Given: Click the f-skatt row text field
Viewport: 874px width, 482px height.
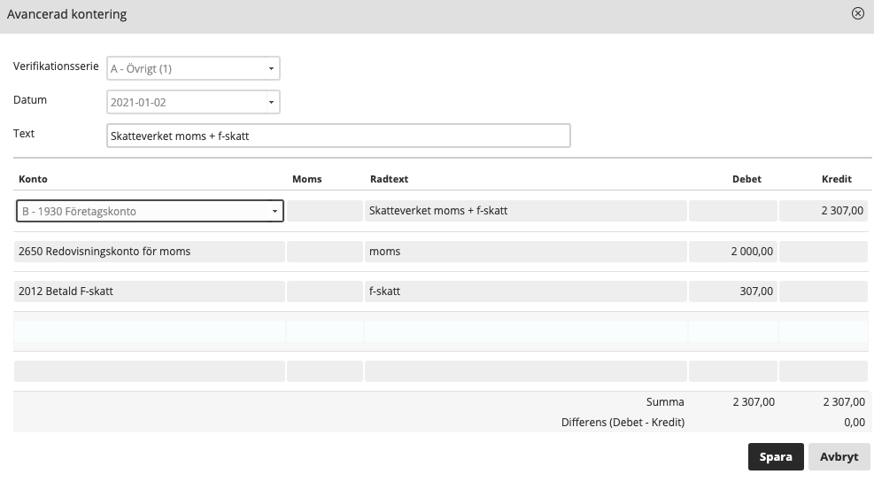Looking at the screenshot, I should 526,292.
